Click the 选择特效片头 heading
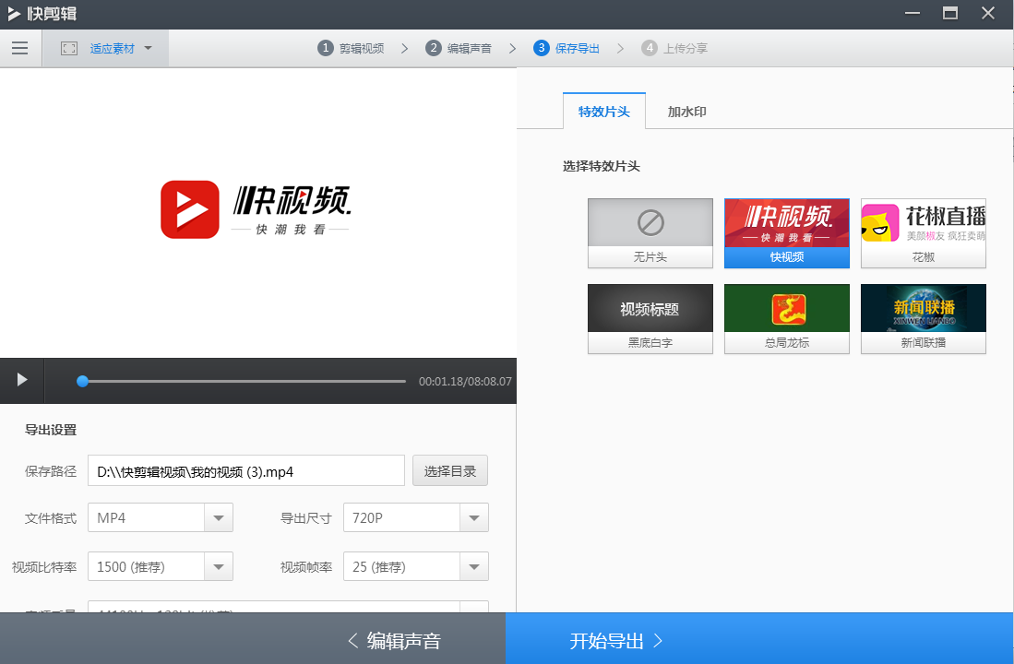1014x664 pixels. pos(602,166)
